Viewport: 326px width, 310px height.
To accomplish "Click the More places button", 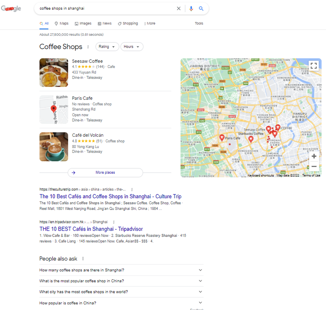I will (x=105, y=172).
